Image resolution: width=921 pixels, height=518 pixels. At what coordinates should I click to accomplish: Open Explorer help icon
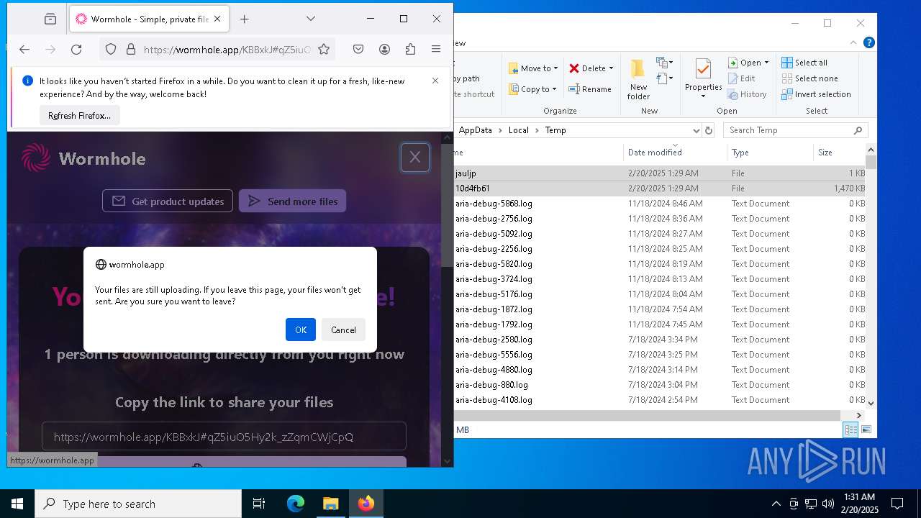(x=869, y=43)
